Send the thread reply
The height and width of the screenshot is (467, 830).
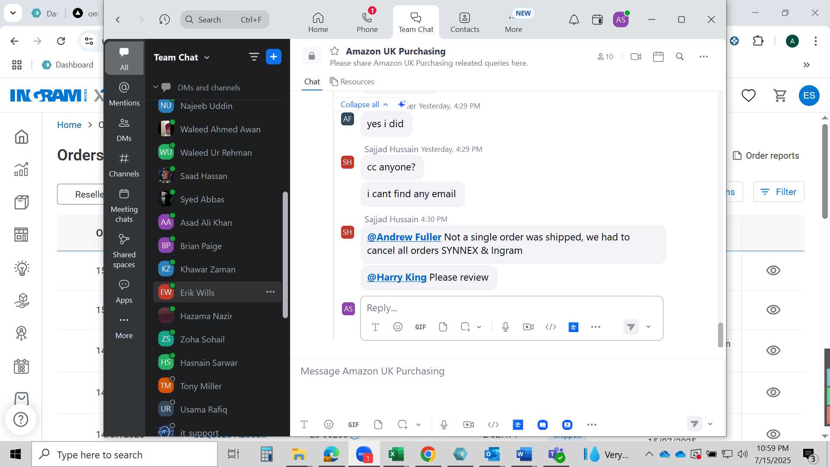(631, 327)
